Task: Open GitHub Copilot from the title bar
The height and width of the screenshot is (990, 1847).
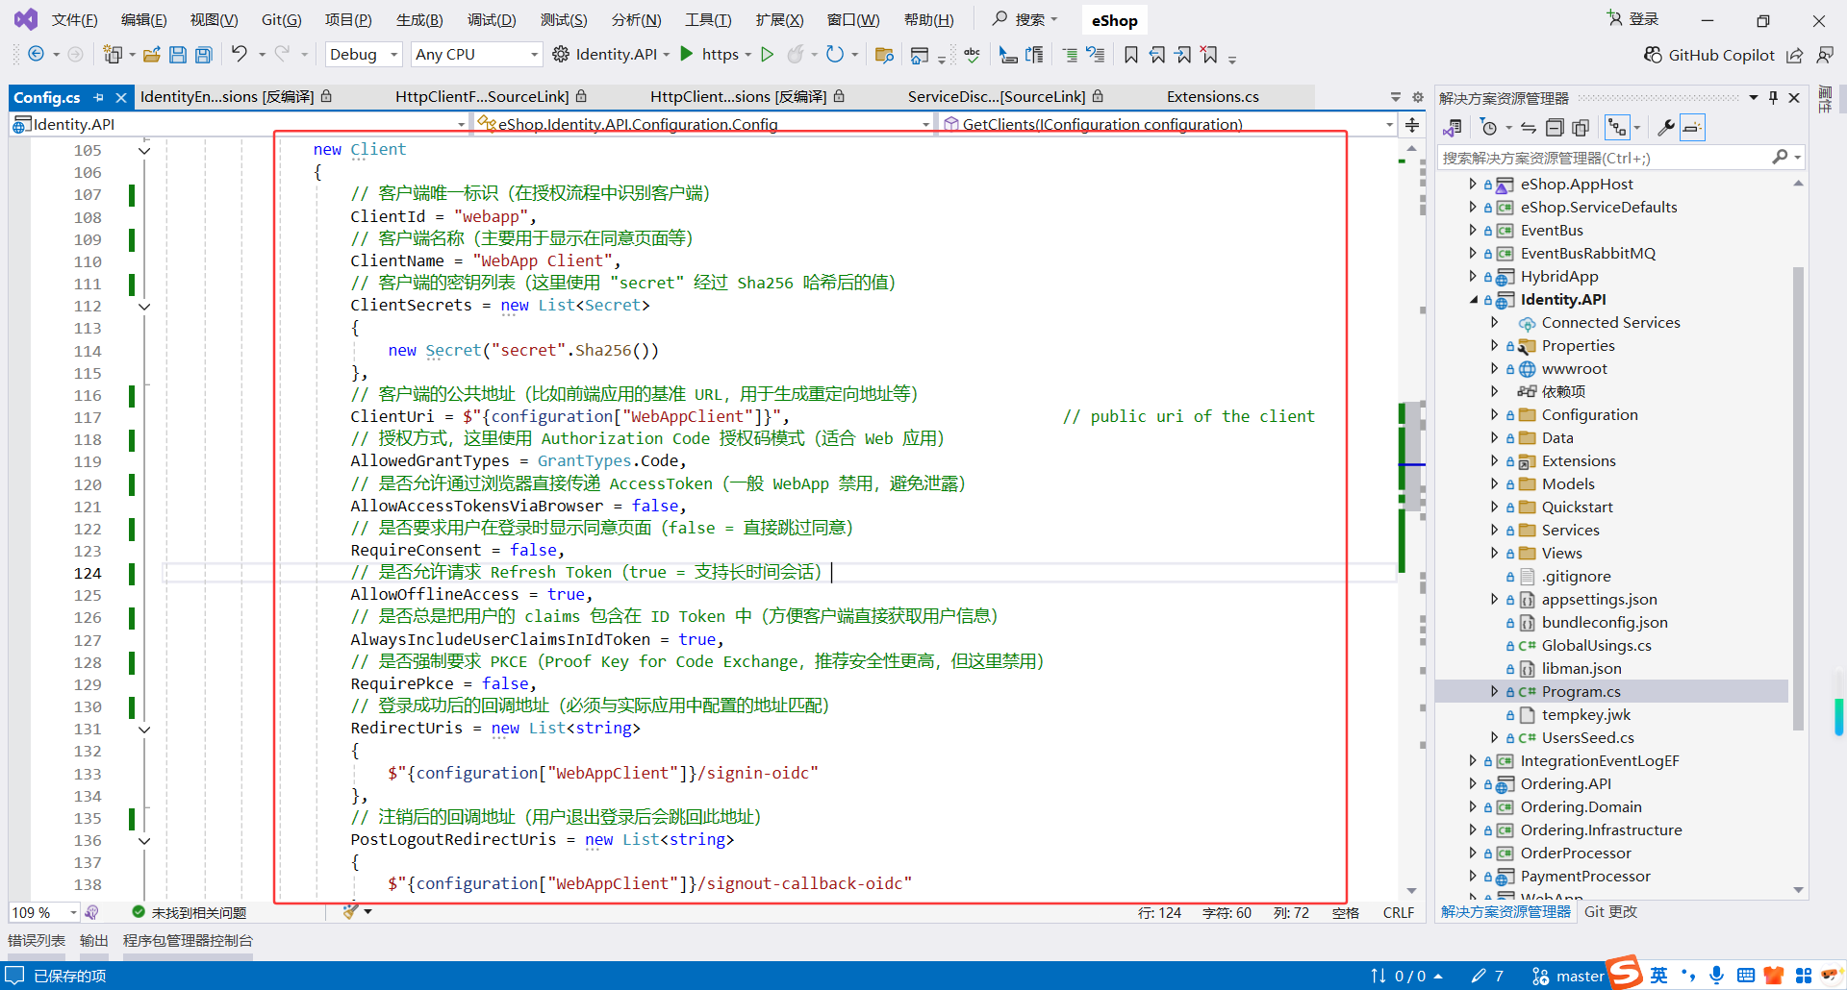Action: point(1709,55)
